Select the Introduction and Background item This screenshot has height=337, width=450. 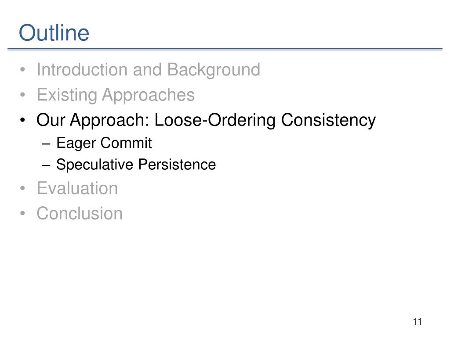pos(149,70)
